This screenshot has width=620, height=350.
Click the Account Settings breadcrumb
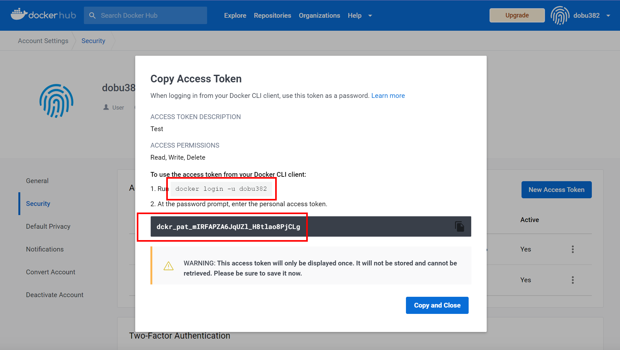click(43, 41)
